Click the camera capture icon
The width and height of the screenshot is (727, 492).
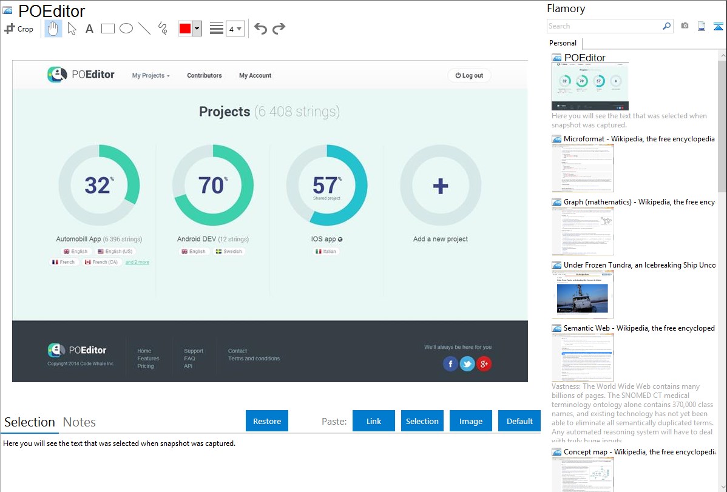pos(685,26)
